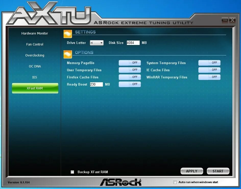Open the Drive Letter dropdown

[x=97, y=43]
